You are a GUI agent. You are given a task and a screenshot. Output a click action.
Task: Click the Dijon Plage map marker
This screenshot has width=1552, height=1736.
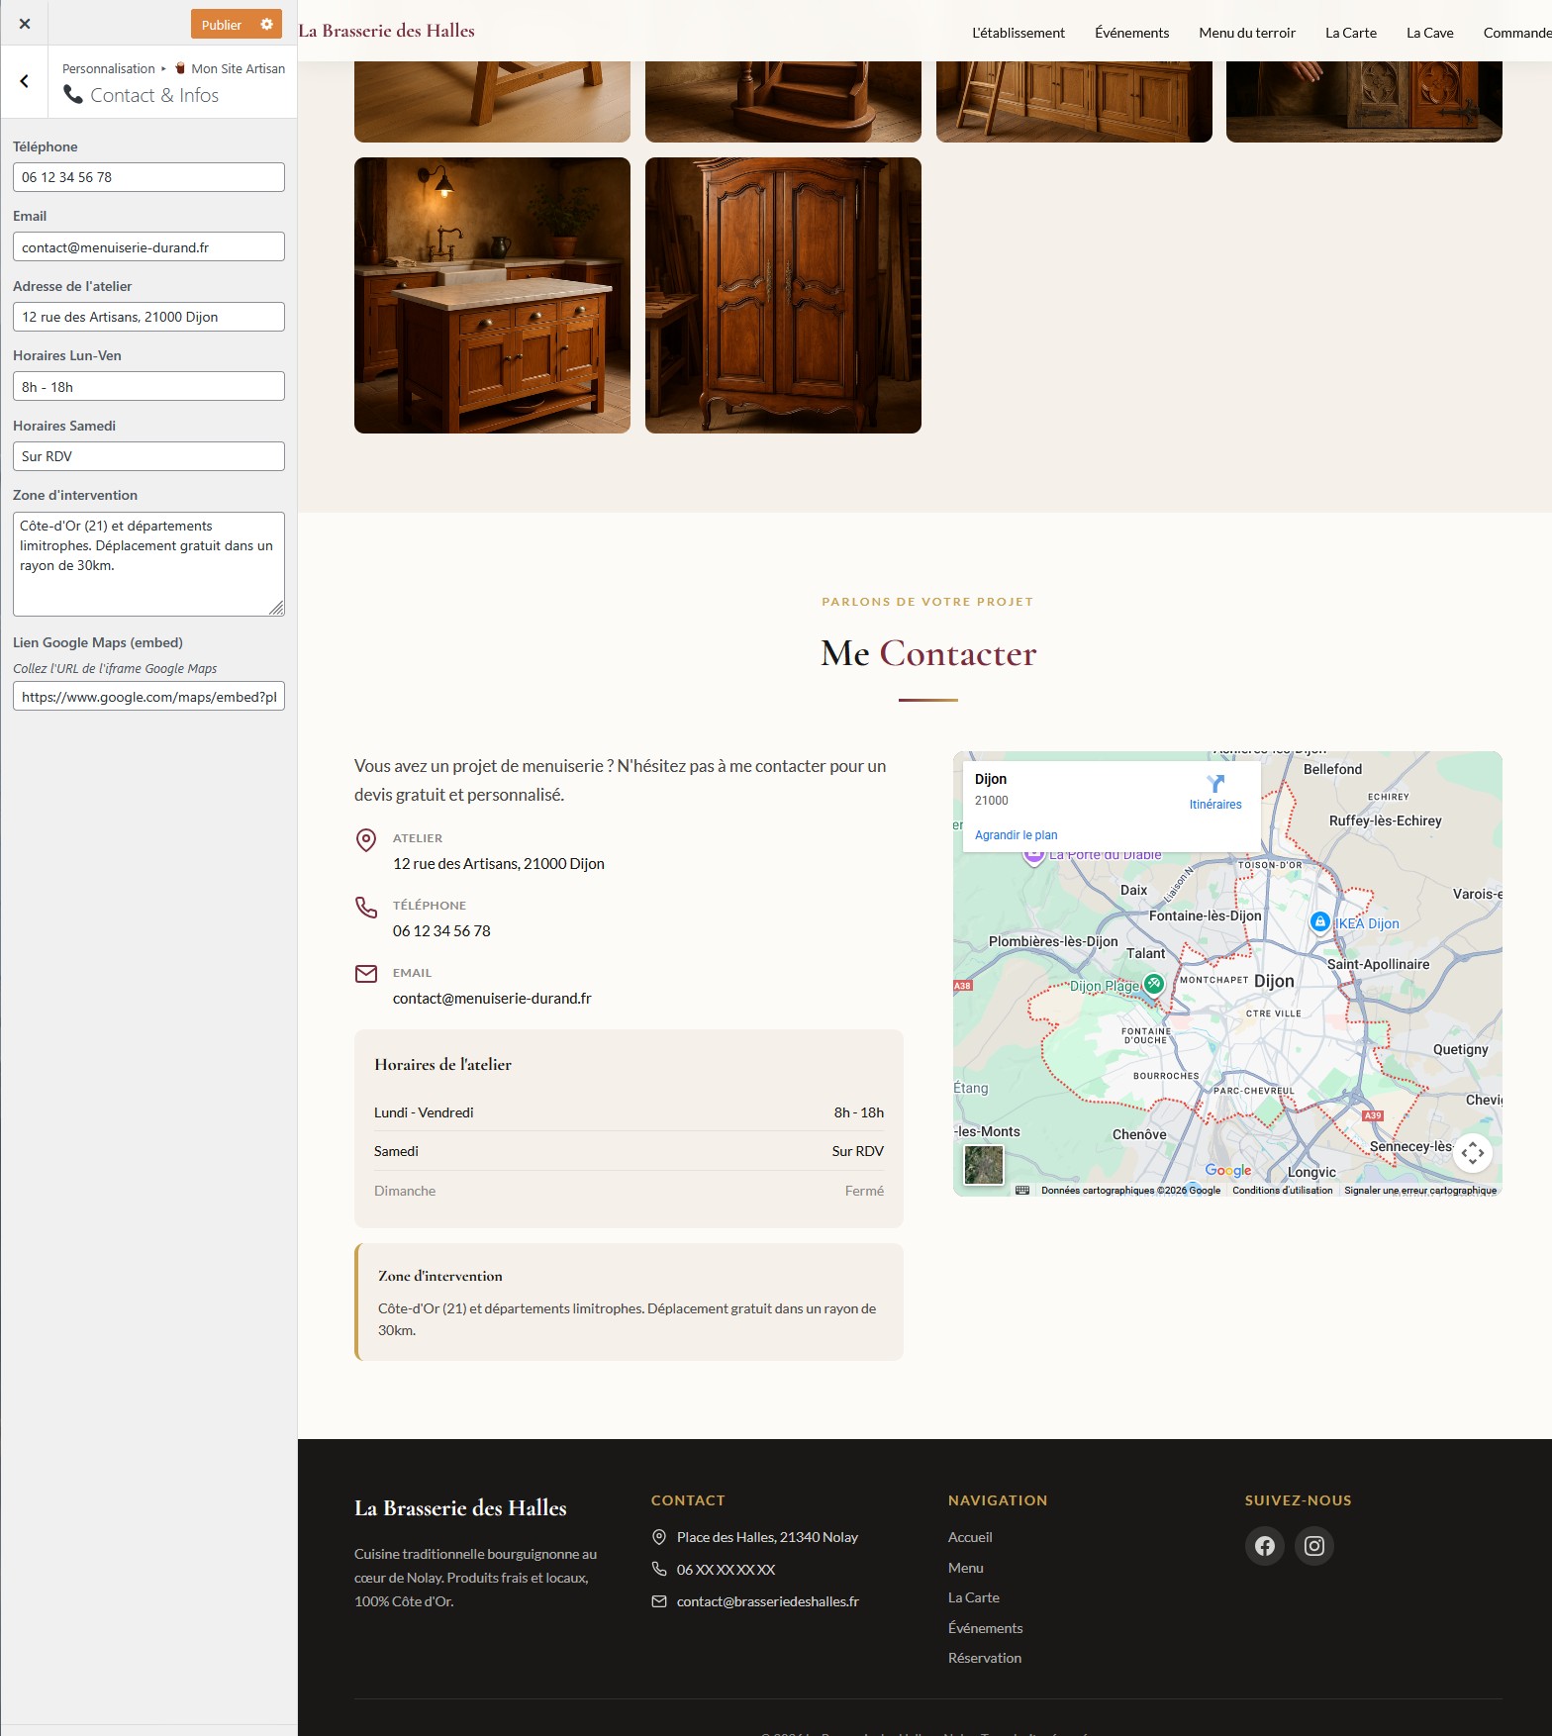point(1154,984)
